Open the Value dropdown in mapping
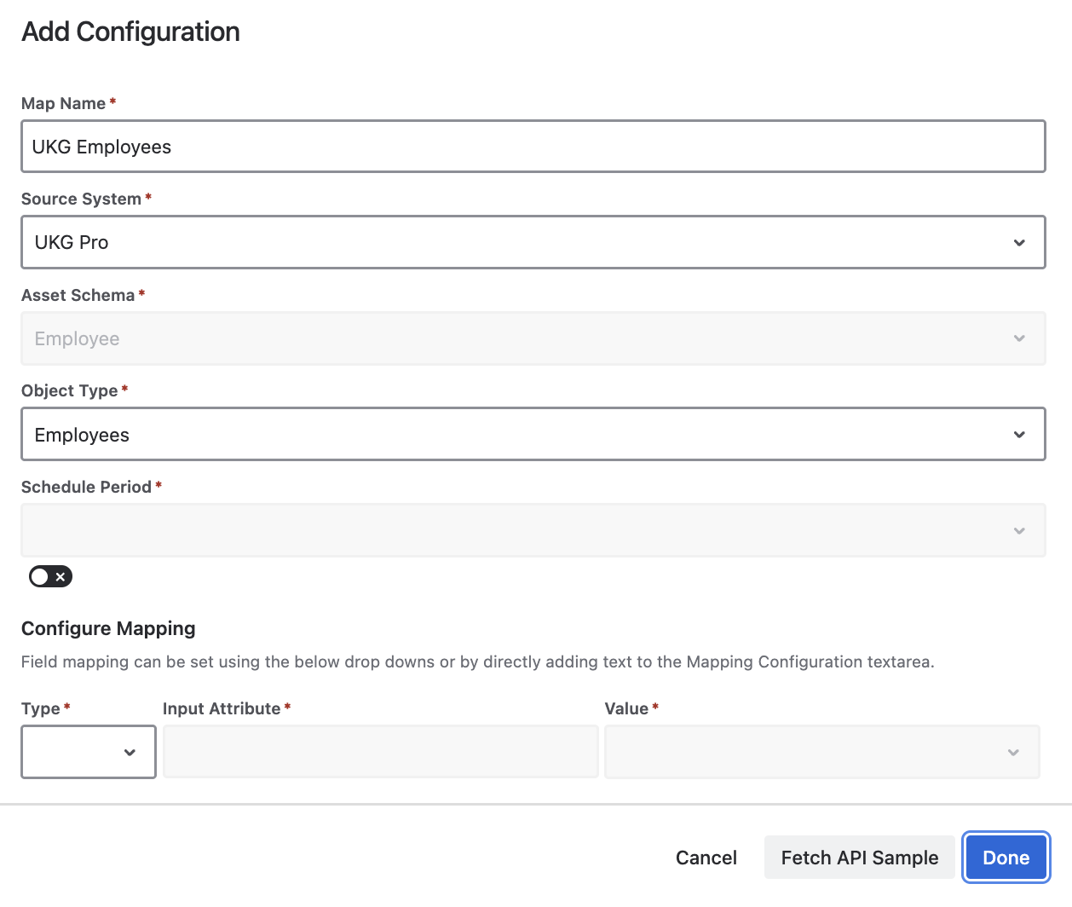 click(822, 752)
